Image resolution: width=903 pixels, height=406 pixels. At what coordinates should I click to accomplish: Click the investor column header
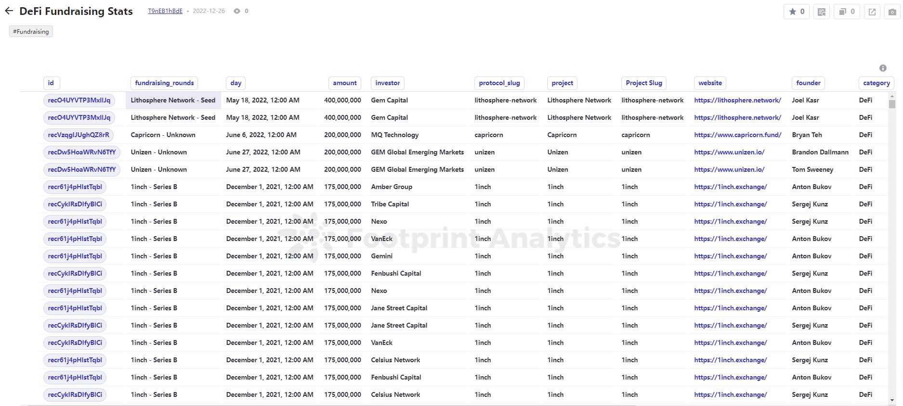tap(387, 83)
